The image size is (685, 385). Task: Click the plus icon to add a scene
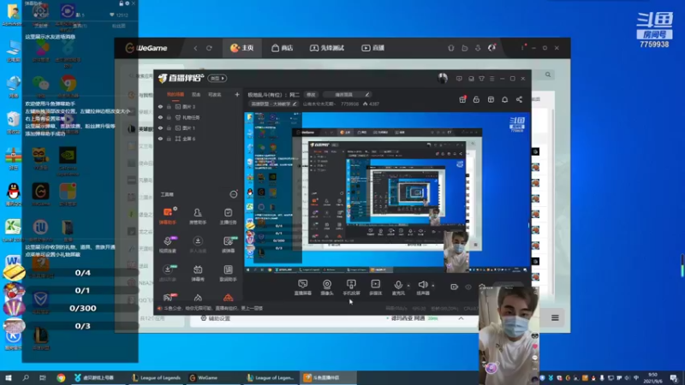pyautogui.click(x=237, y=94)
